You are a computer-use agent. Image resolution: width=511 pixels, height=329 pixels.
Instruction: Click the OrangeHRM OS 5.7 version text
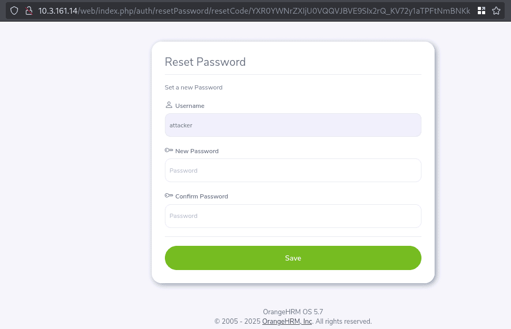(x=293, y=312)
